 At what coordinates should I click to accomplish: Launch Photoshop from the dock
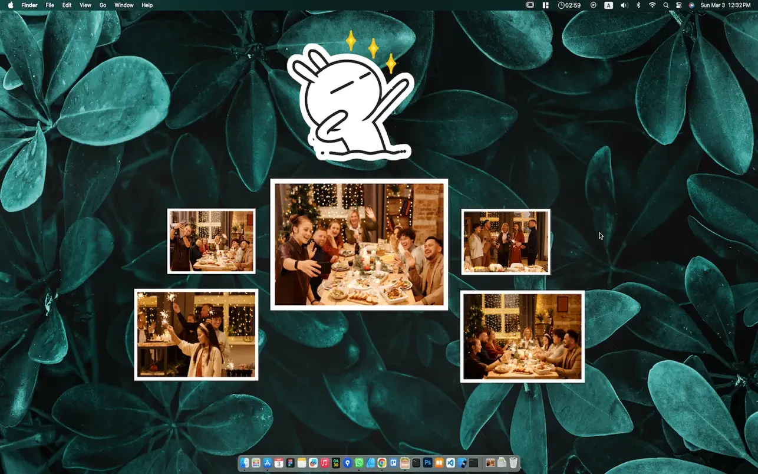[x=428, y=463]
